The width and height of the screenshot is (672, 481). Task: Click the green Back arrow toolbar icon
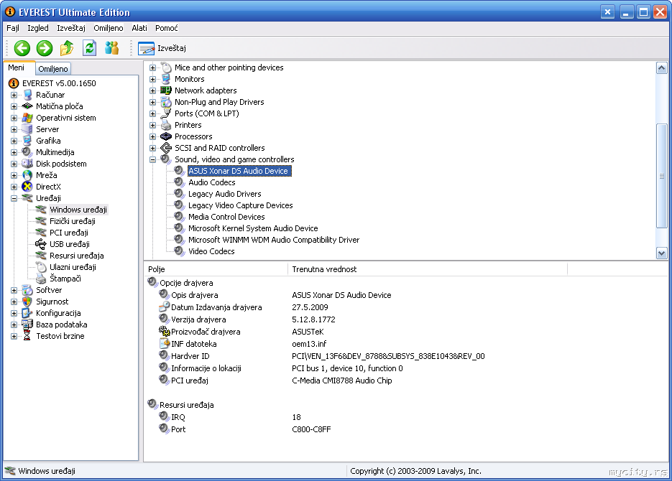pos(22,48)
